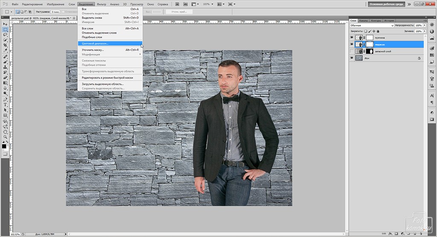Switch to the История tab
Image resolution: width=437 pixels, height=237 pixels.
pos(389,20)
